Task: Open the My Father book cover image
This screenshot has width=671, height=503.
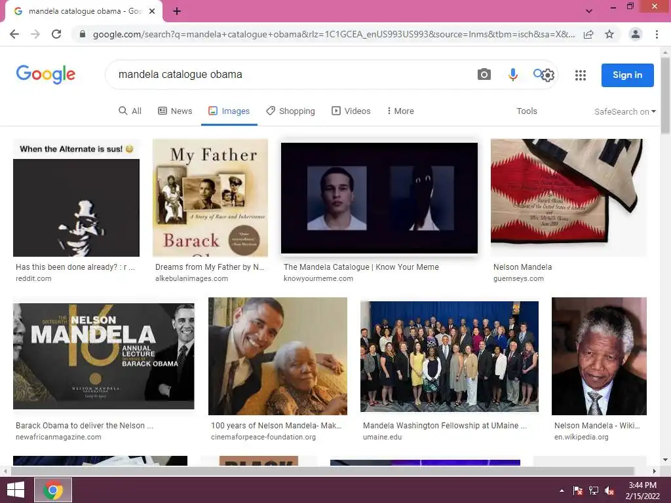Action: [x=210, y=198]
